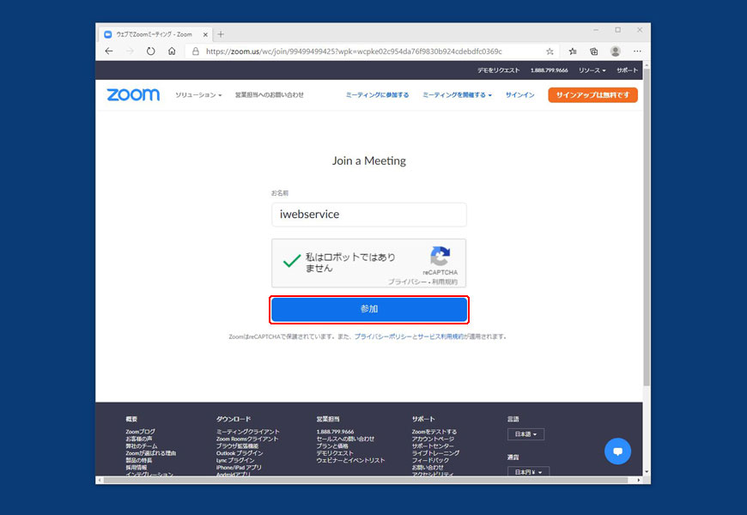Open the 日本円¥ currency dropdown
The width and height of the screenshot is (747, 515).
pos(528,471)
